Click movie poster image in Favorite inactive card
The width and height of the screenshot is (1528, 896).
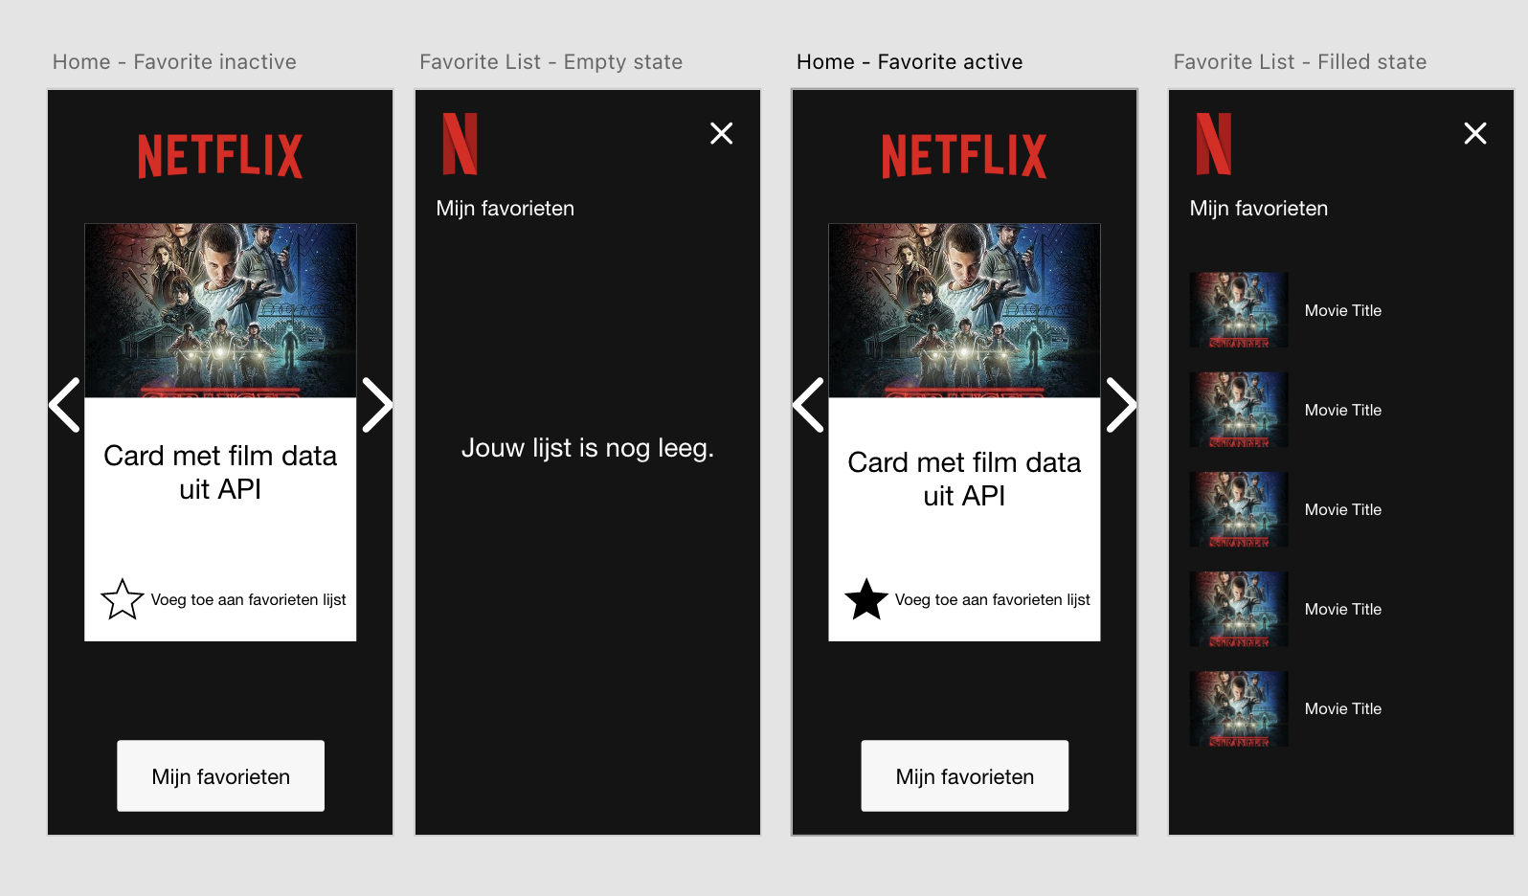click(220, 310)
